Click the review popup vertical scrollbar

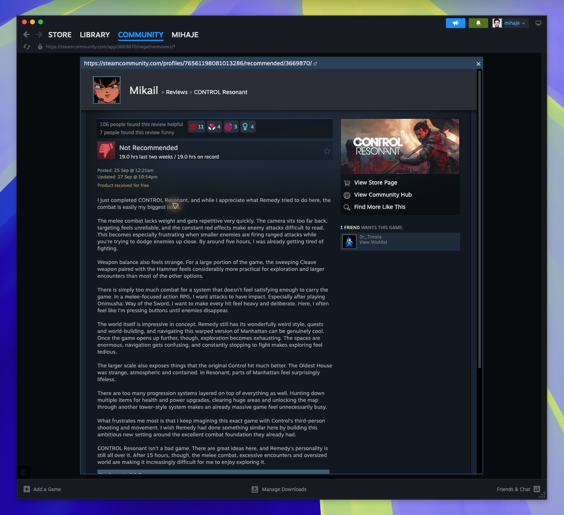(x=480, y=219)
